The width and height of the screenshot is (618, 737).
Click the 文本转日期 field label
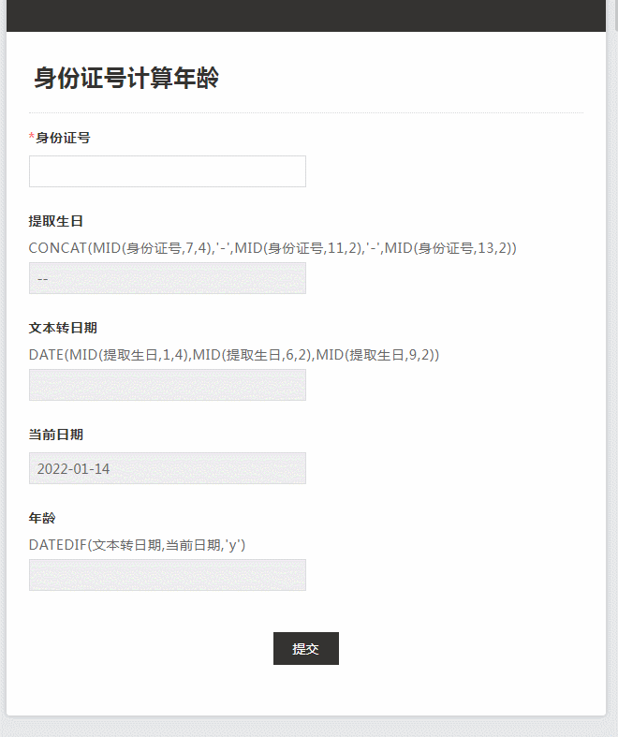[63, 328]
